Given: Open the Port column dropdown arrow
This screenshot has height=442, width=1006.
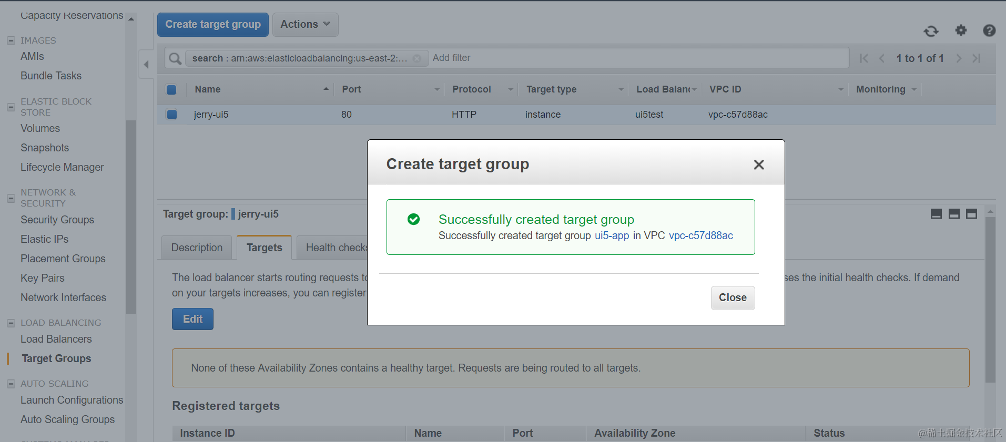Looking at the screenshot, I should (x=437, y=89).
